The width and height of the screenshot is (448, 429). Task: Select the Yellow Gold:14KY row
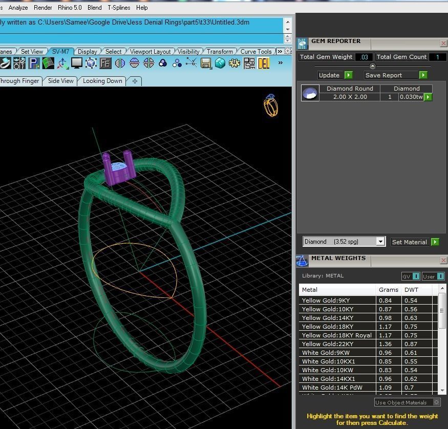coord(368,318)
